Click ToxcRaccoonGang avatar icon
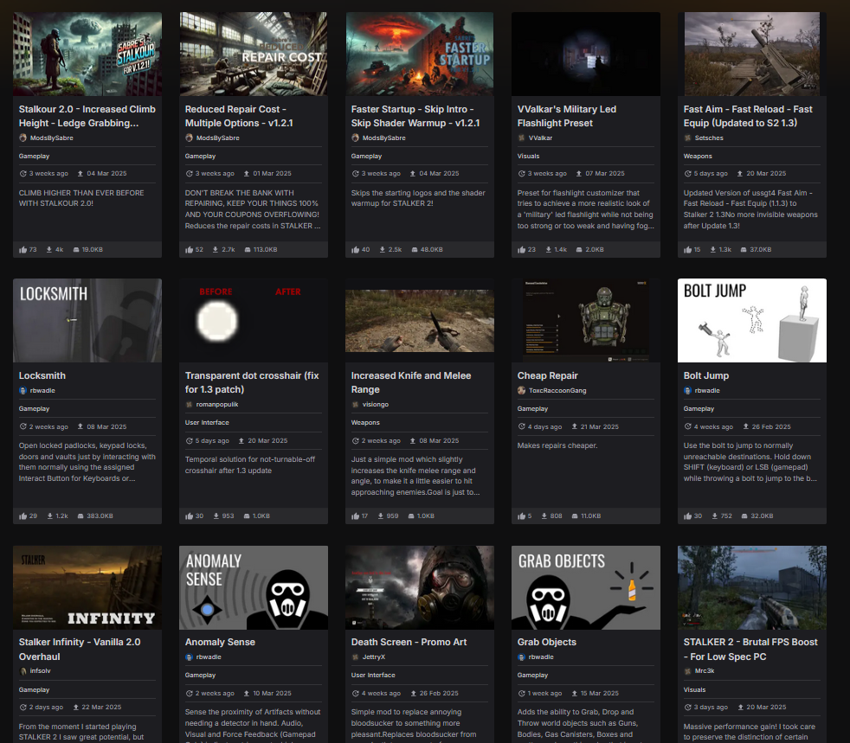Viewport: 850px width, 743px height. pyautogui.click(x=521, y=390)
